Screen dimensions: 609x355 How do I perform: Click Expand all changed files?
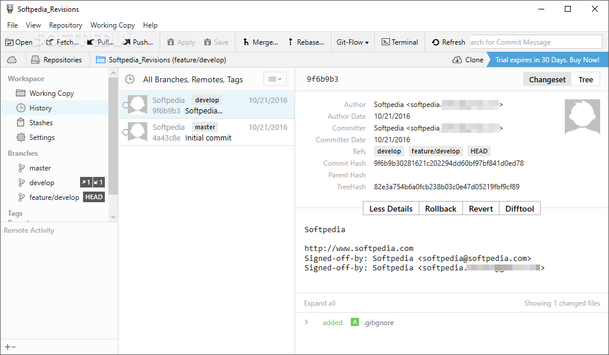320,303
